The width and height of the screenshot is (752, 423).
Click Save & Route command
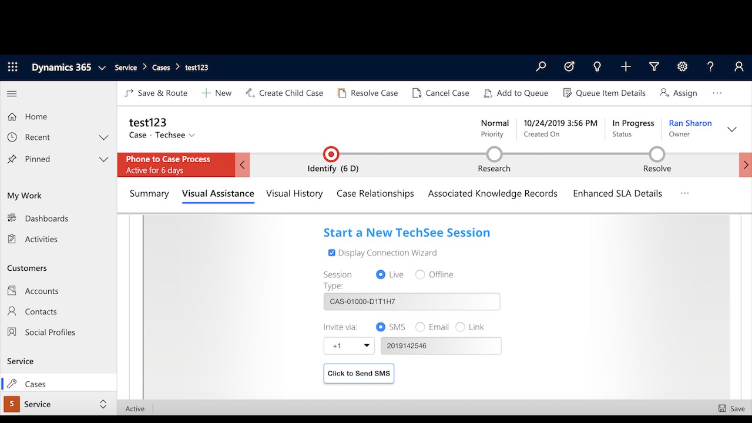(x=156, y=93)
